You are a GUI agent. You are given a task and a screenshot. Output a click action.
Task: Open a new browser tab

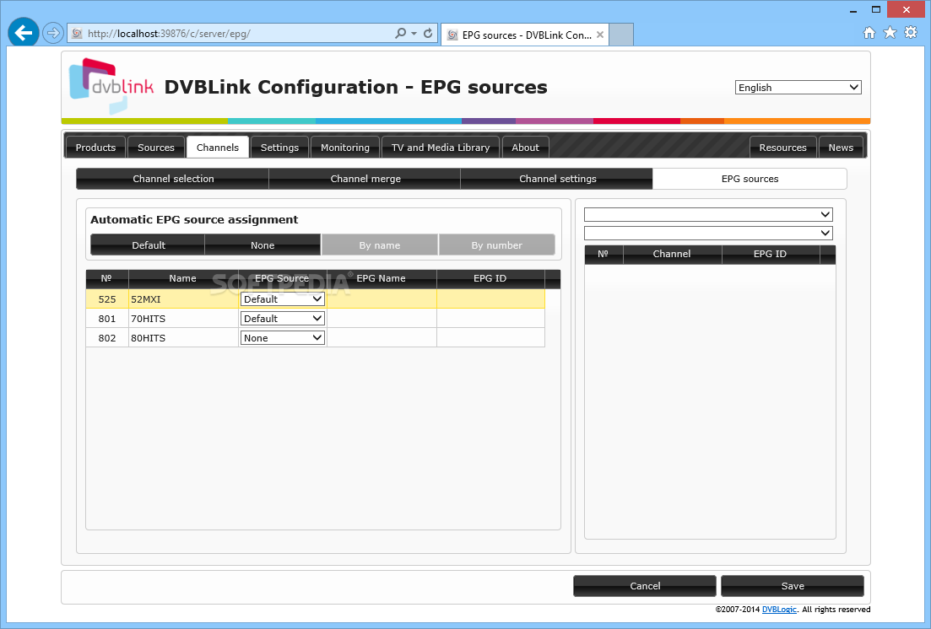621,35
